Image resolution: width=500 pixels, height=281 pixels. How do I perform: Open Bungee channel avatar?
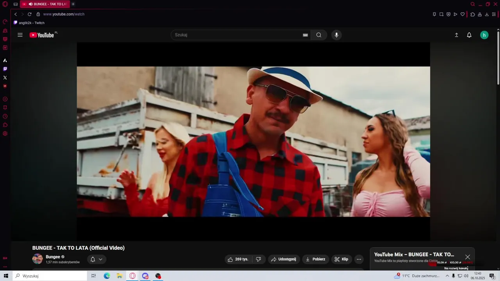pos(37,259)
